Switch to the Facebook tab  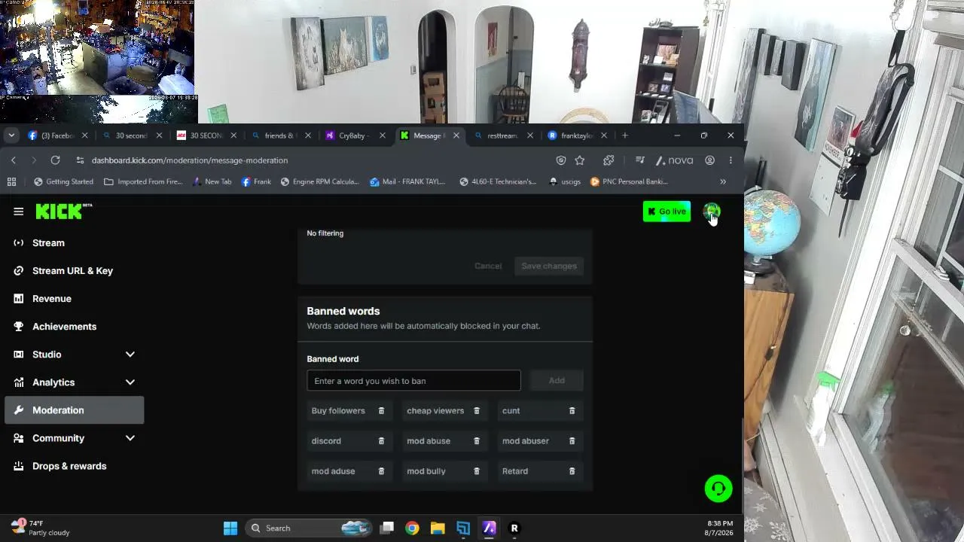coord(58,135)
